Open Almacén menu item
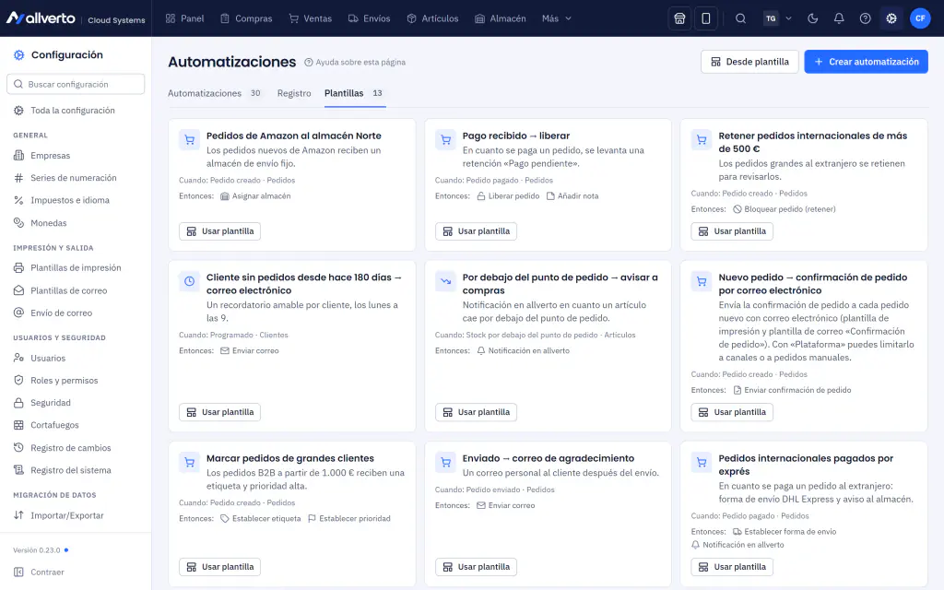This screenshot has width=944, height=590. tap(501, 18)
